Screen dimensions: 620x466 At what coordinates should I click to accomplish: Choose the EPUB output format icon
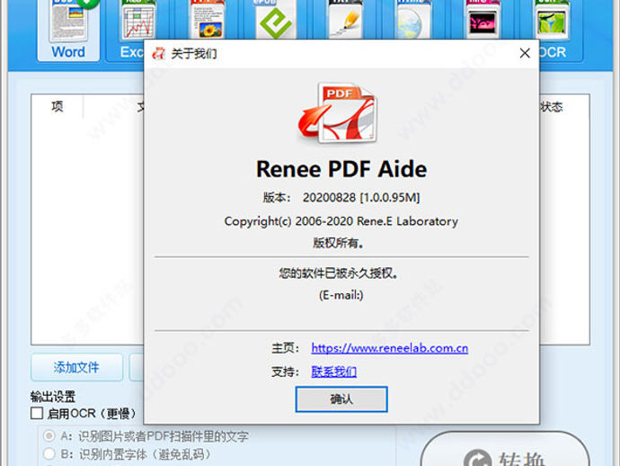275,20
